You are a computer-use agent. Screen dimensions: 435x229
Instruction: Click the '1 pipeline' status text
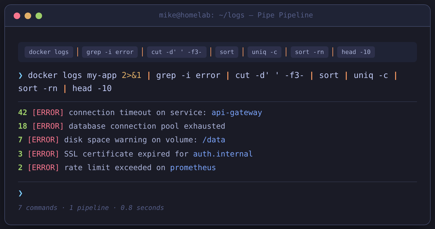coord(89,208)
